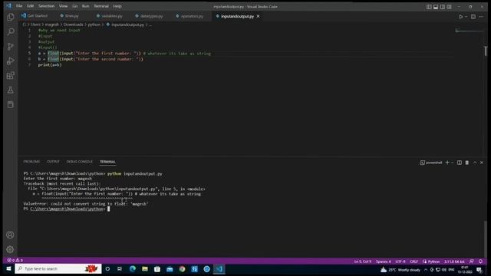Click CRLF end of line setting
491x276 pixels.
click(x=414, y=261)
